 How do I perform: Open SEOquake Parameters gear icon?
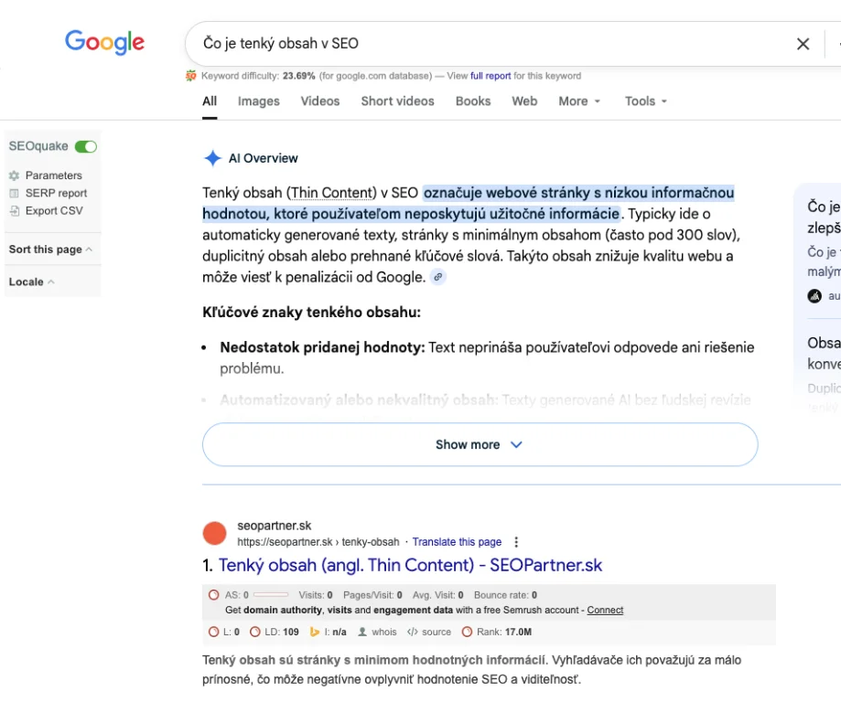click(14, 175)
